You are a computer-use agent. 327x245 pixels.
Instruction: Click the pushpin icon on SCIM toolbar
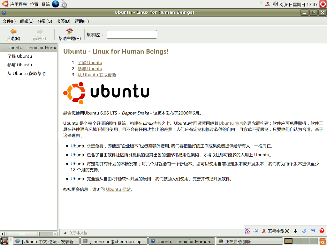coord(255,231)
